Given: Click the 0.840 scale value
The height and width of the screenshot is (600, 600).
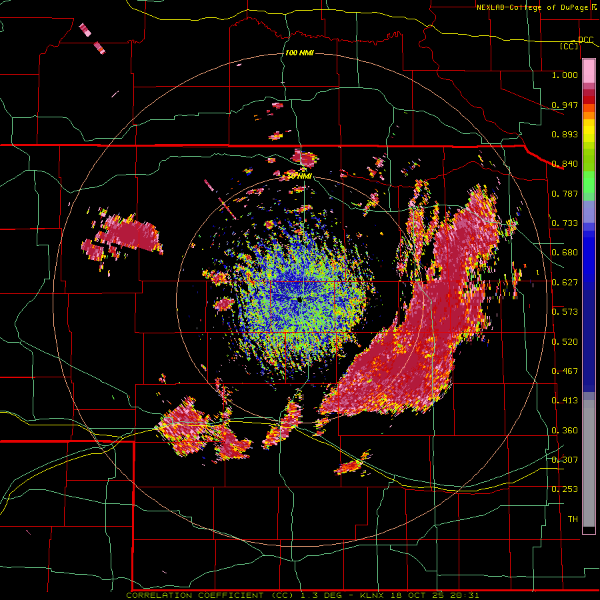Looking at the screenshot, I should [565, 164].
